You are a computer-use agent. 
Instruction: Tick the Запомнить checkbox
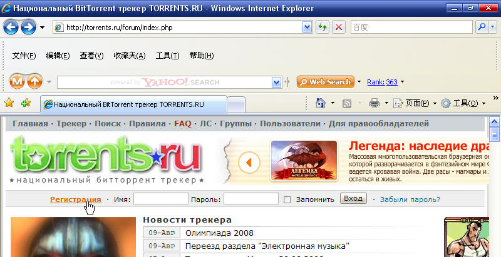point(287,200)
